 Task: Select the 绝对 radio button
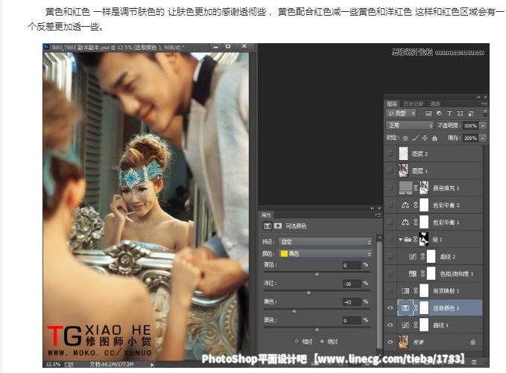[322, 342]
